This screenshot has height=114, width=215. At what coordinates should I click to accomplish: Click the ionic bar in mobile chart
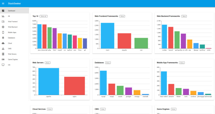pos(186,92)
